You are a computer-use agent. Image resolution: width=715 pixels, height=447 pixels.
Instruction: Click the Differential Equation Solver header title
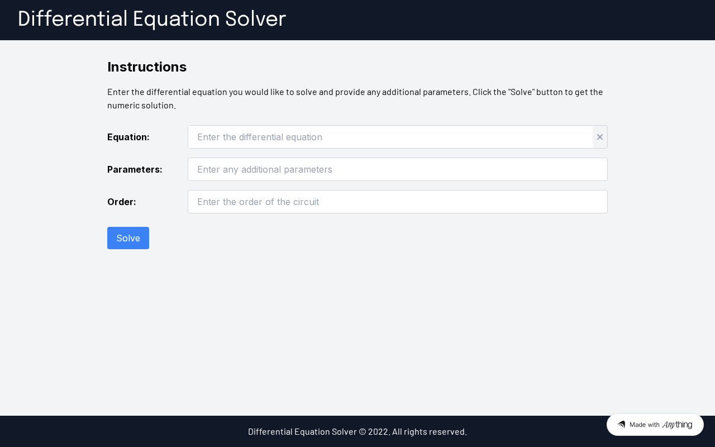tap(151, 19)
